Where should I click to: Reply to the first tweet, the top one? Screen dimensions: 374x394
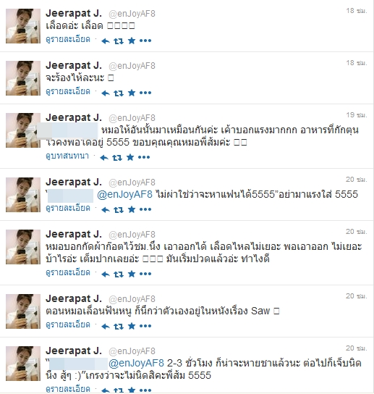(x=106, y=41)
